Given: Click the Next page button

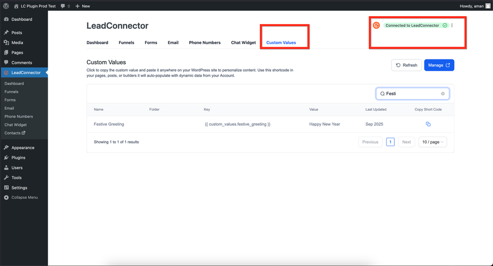Looking at the screenshot, I should point(406,142).
